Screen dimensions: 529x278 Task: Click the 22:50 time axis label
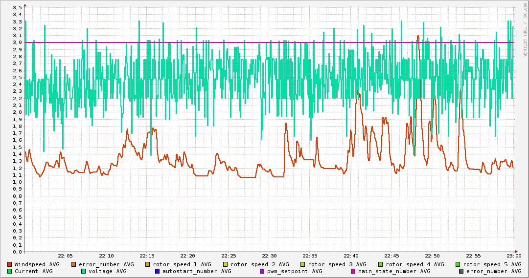[433, 256]
